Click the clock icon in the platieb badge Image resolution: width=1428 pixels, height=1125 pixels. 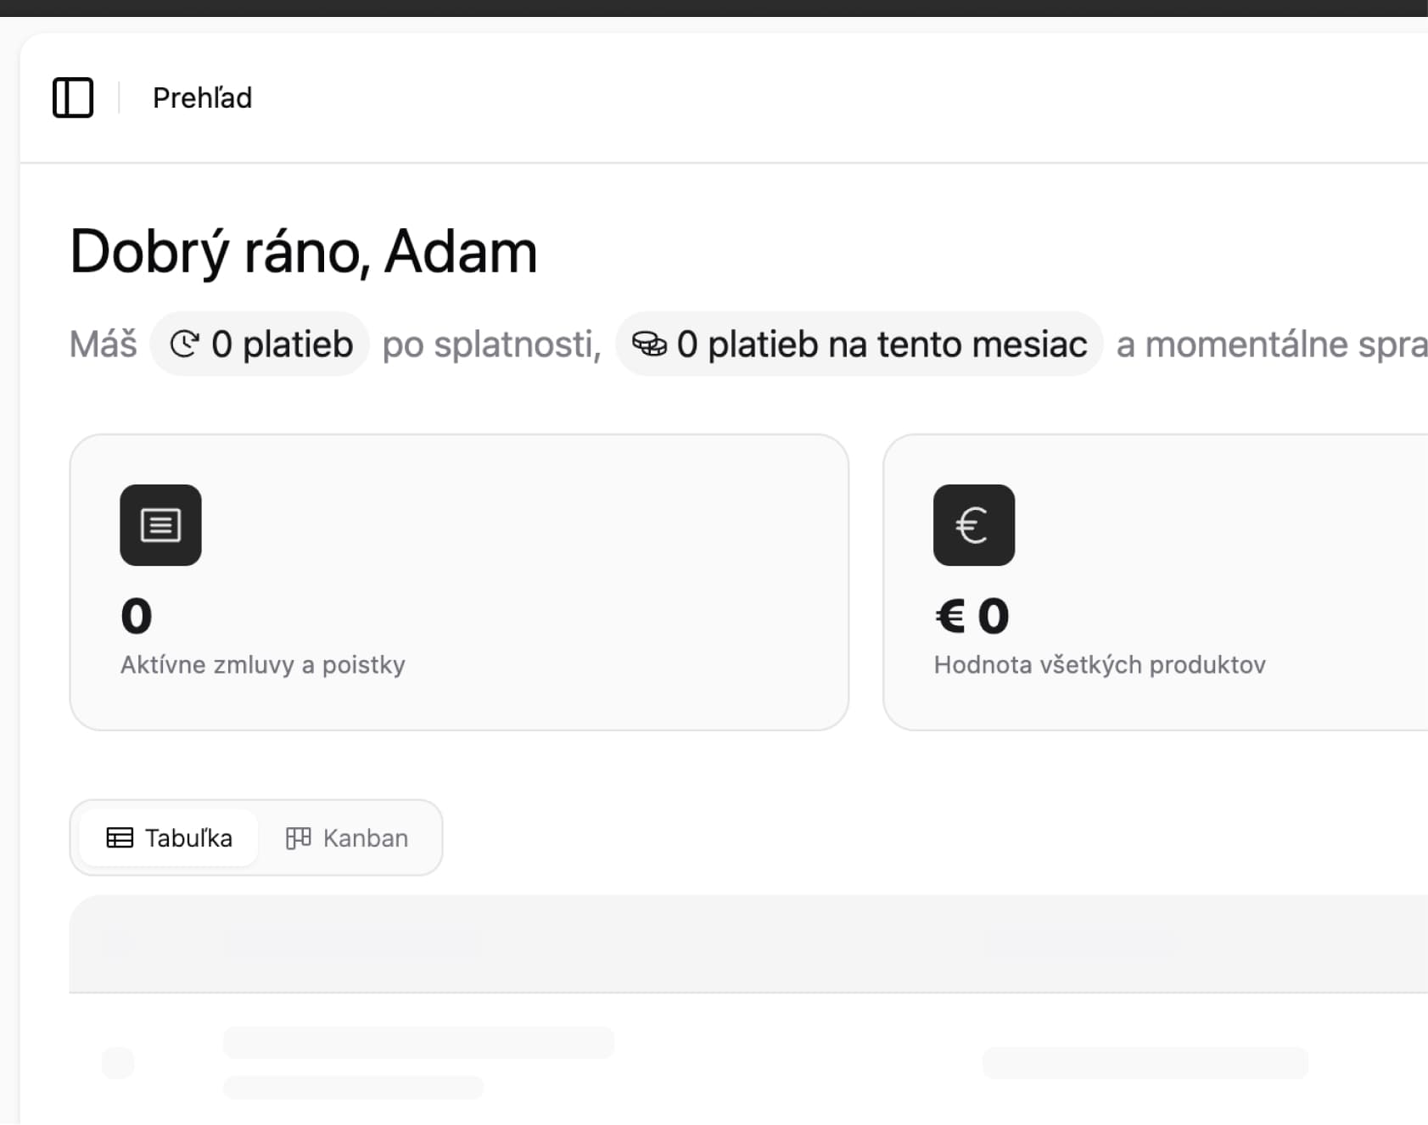click(186, 344)
